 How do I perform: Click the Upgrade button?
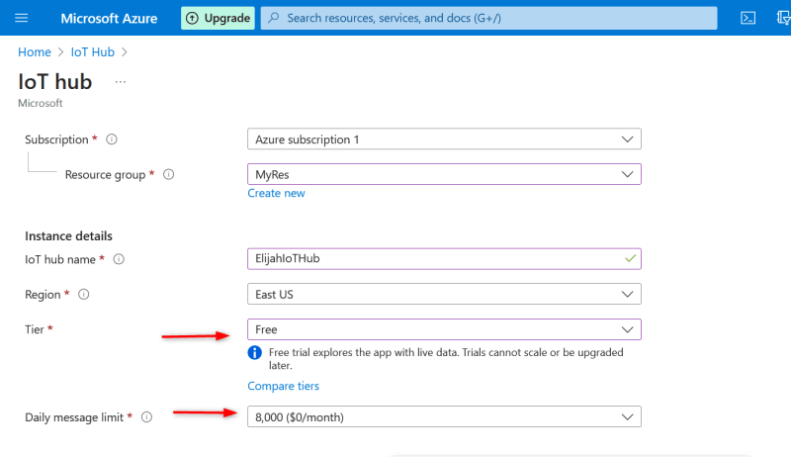pyautogui.click(x=218, y=18)
